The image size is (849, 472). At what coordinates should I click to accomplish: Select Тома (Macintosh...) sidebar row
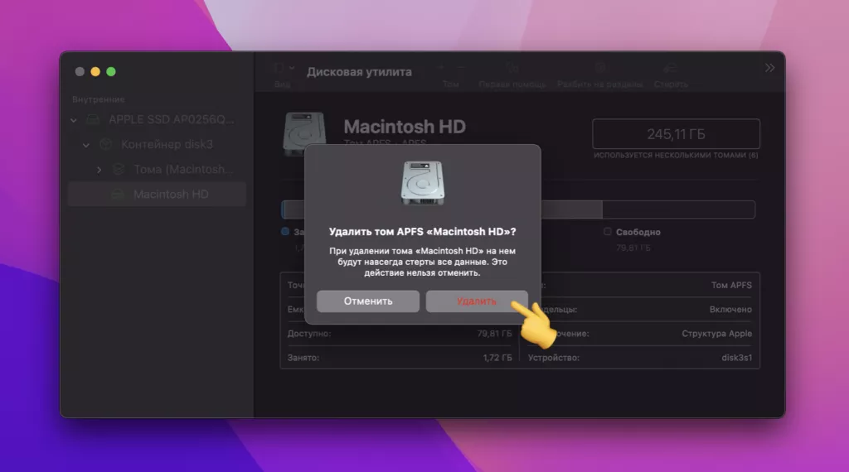pos(157,169)
